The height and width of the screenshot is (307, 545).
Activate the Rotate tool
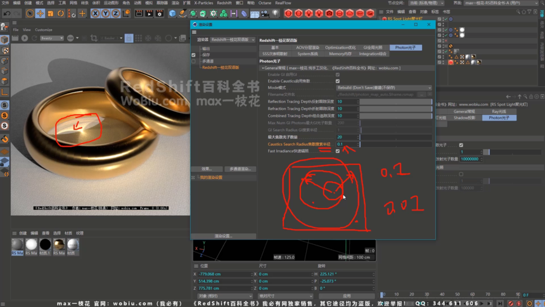tap(61, 13)
